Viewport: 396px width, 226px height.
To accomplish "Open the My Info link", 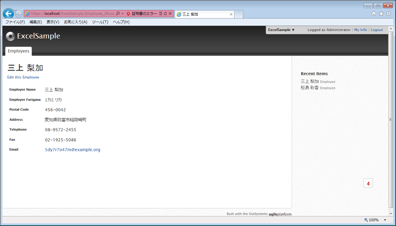I will tap(360, 30).
